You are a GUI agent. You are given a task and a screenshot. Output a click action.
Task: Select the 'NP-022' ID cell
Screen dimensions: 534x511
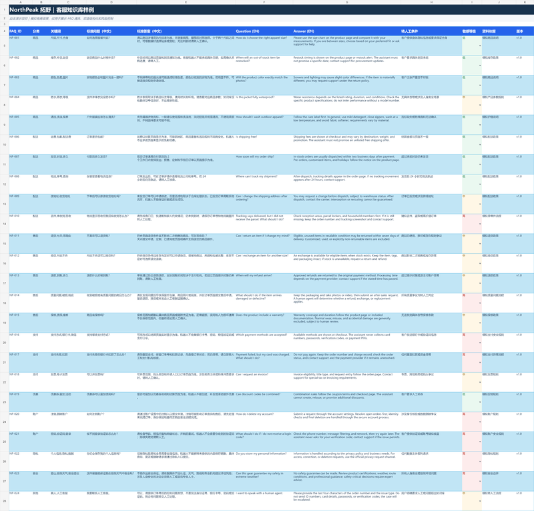pyautogui.click(x=21, y=462)
